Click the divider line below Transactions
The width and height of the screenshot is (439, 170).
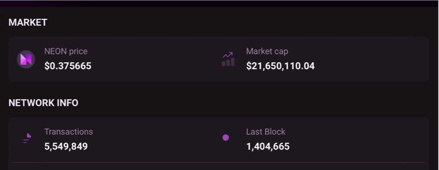click(219, 163)
